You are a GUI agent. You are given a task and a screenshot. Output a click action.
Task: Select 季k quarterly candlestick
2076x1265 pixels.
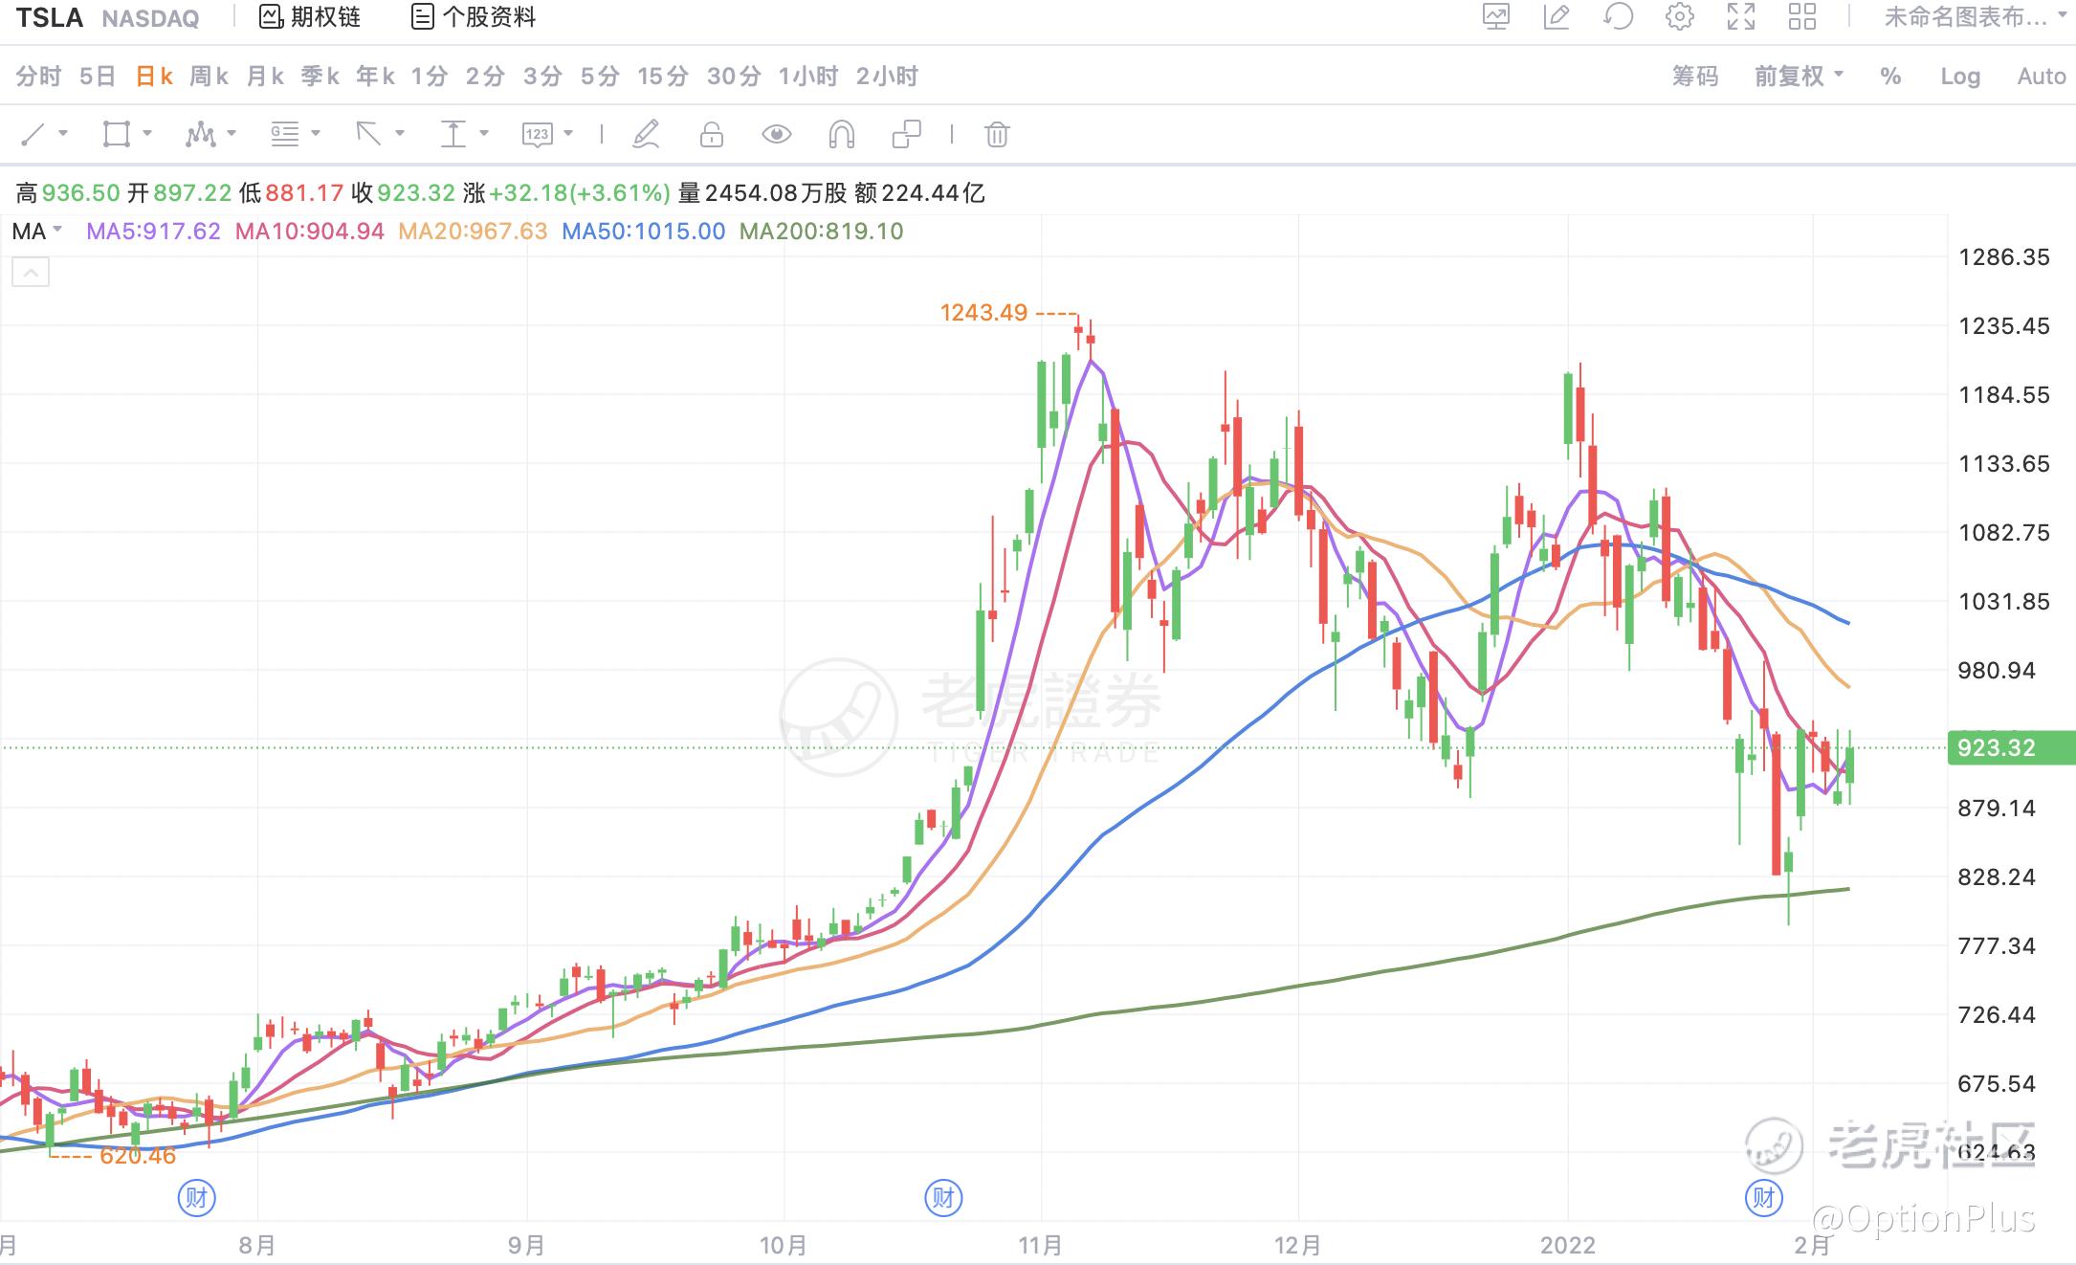(320, 77)
